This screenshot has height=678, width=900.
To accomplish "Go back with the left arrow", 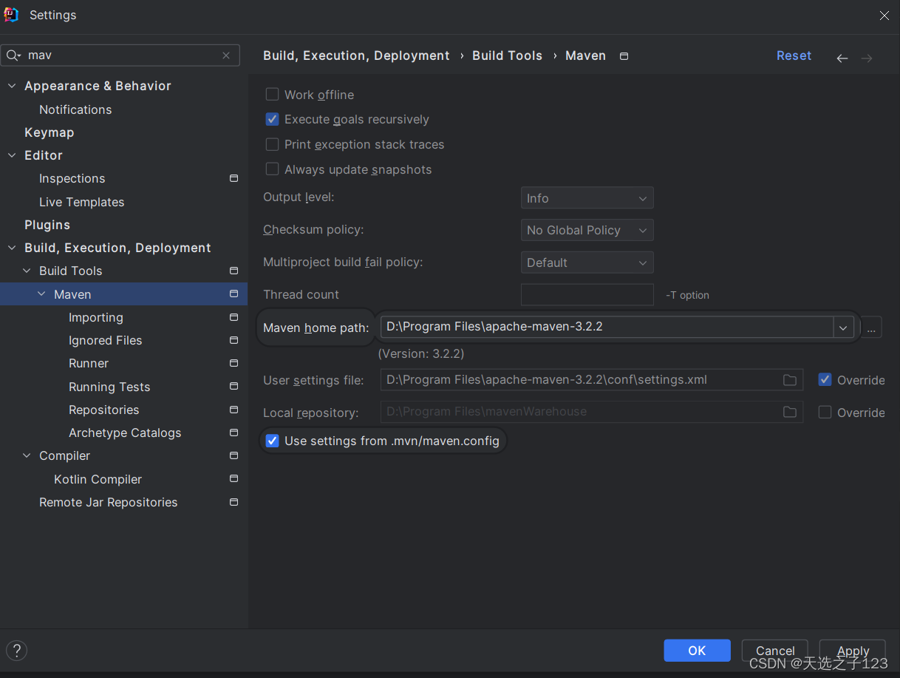I will [842, 58].
